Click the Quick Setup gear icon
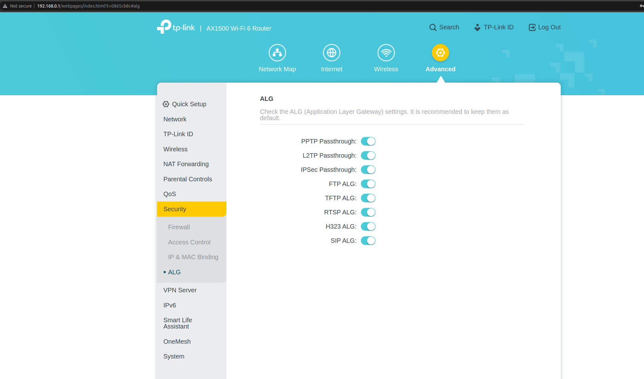 (x=166, y=104)
